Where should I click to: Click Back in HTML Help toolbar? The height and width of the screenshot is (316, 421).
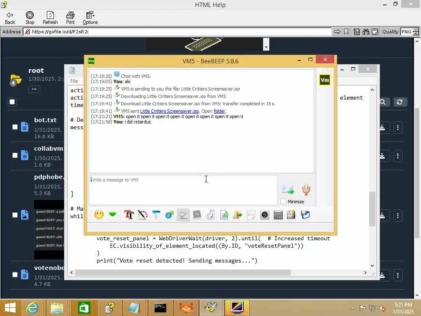tap(10, 18)
